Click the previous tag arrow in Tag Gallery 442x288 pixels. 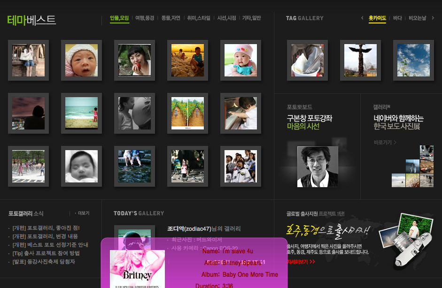(x=362, y=18)
